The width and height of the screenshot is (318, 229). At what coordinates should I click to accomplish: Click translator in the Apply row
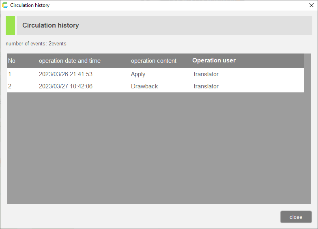pos(206,74)
